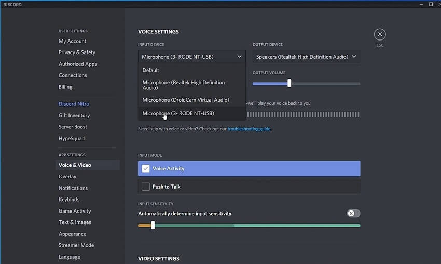Open Notifications settings
The height and width of the screenshot is (264, 441).
point(73,188)
